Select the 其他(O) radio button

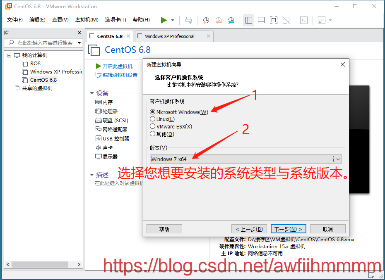(x=152, y=134)
